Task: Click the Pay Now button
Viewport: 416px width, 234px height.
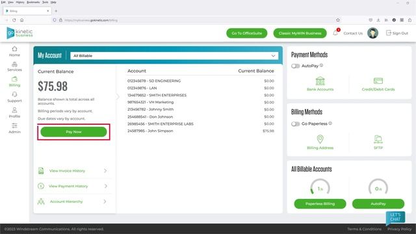Action: click(73, 132)
